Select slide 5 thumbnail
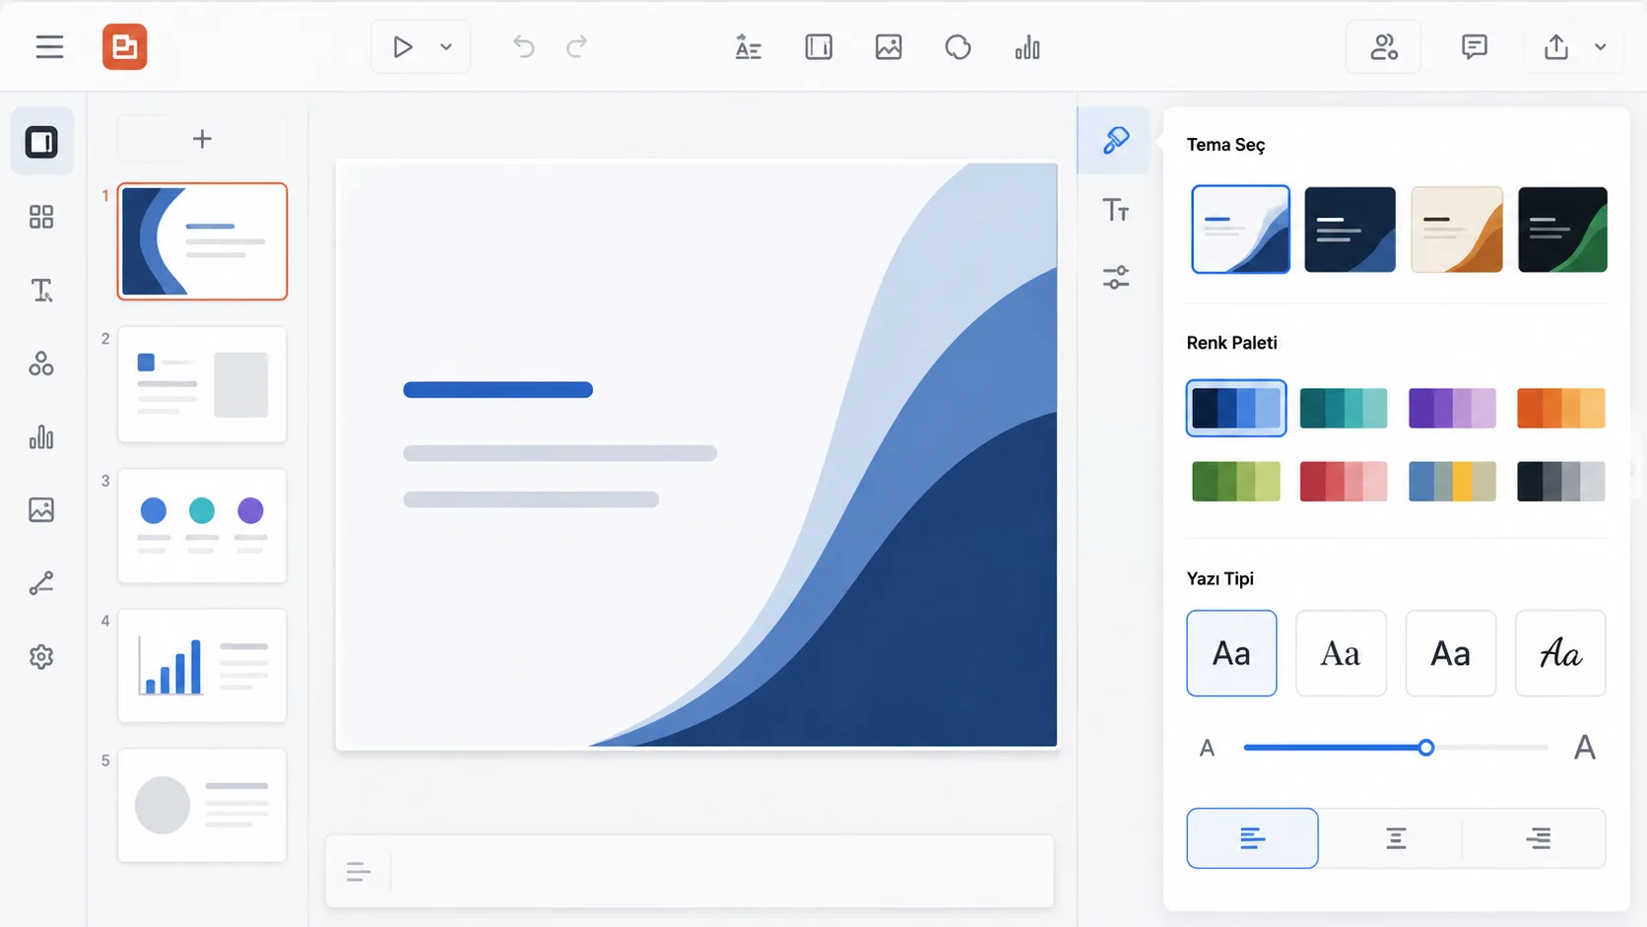 click(202, 806)
